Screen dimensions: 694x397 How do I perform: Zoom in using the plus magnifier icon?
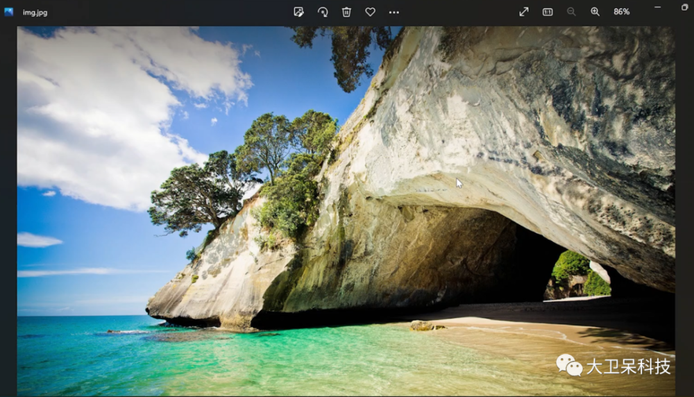595,12
